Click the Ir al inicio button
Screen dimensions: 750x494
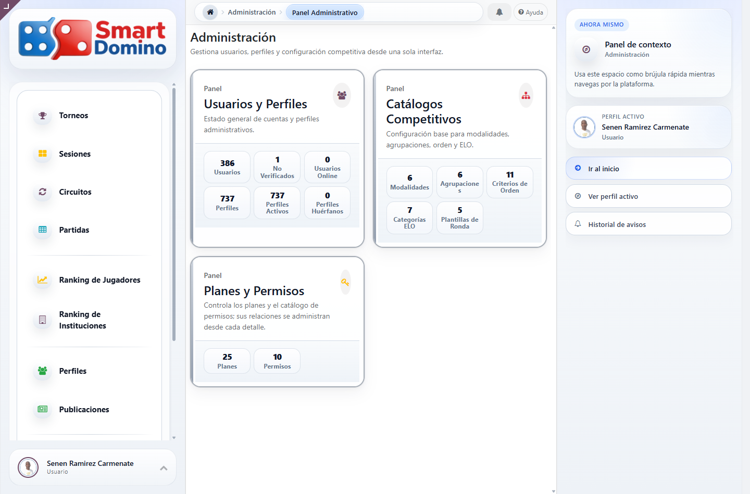coord(648,168)
